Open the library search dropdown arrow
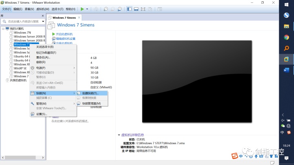294x165 pixels. tap(43, 22)
